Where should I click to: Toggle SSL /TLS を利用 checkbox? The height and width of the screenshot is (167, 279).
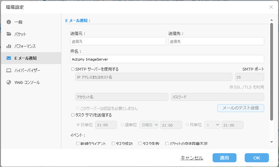231,87
